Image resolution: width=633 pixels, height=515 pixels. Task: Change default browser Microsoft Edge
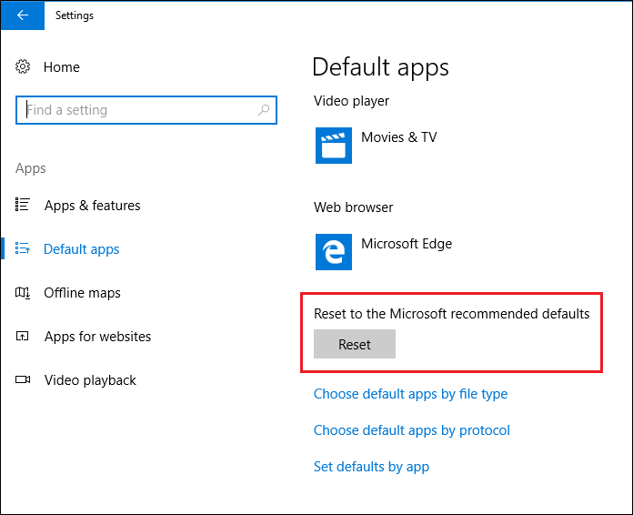pyautogui.click(x=407, y=244)
